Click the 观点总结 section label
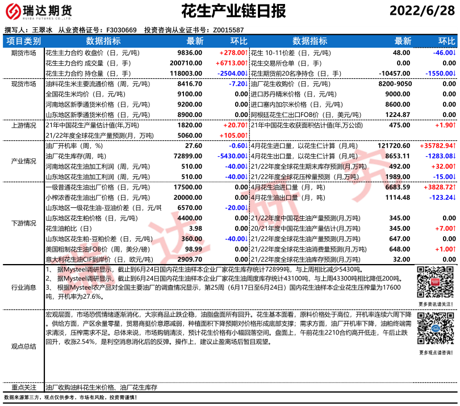Image resolution: width=460 pixels, height=406 pixels. click(23, 345)
